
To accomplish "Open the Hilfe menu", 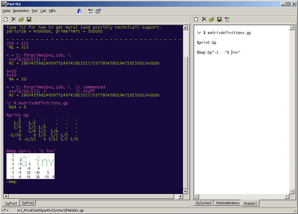I will coord(52,11).
